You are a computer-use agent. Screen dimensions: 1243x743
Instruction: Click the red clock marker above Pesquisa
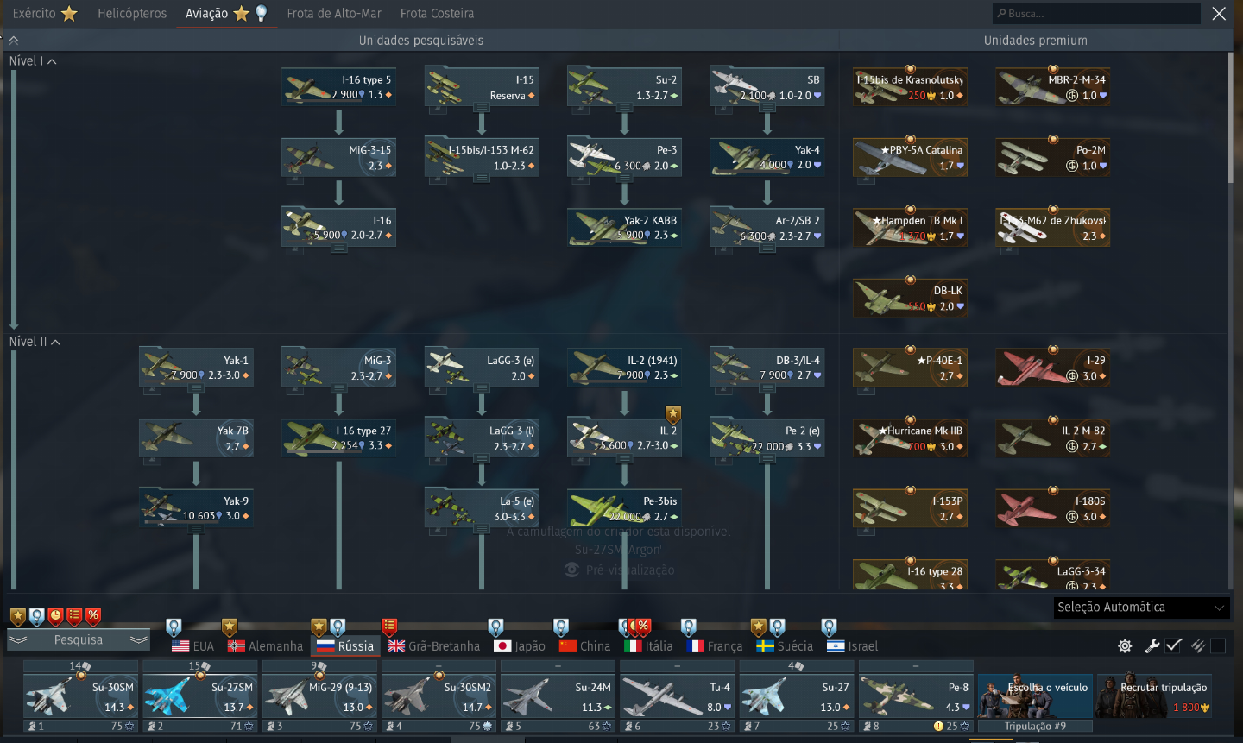point(55,616)
